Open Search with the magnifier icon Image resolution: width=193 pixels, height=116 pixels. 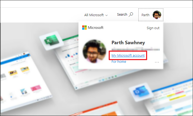click(125, 15)
